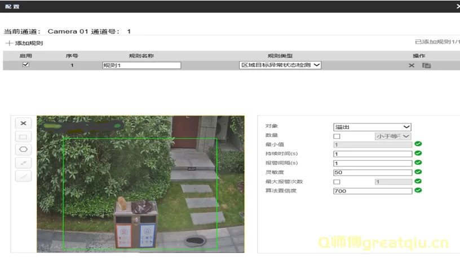460x259 pixels.
Task: Select the line drawing tool
Action: tap(23, 175)
